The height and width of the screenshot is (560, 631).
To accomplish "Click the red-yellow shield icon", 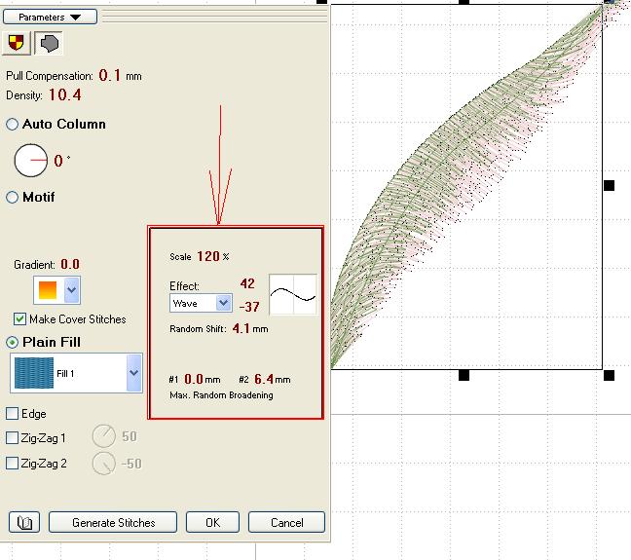I will [17, 42].
